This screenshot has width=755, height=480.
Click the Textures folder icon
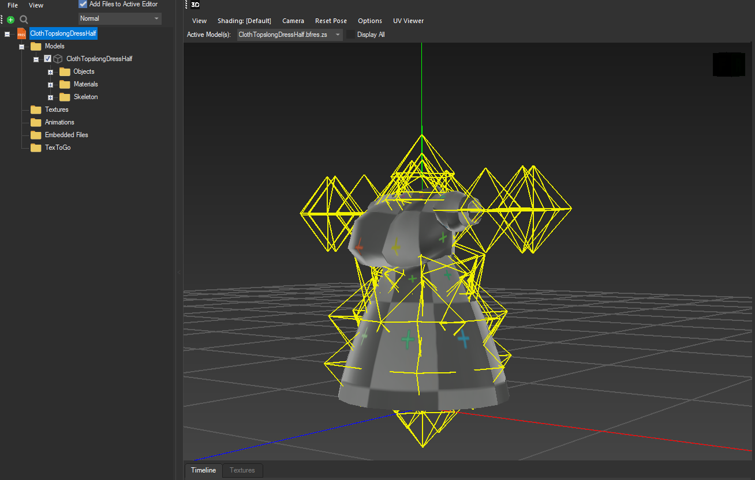36,109
